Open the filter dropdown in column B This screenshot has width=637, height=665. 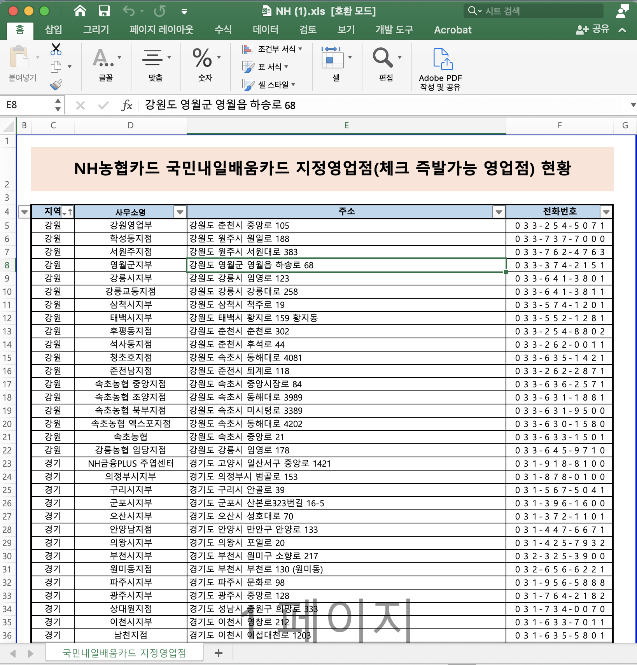click(x=24, y=212)
